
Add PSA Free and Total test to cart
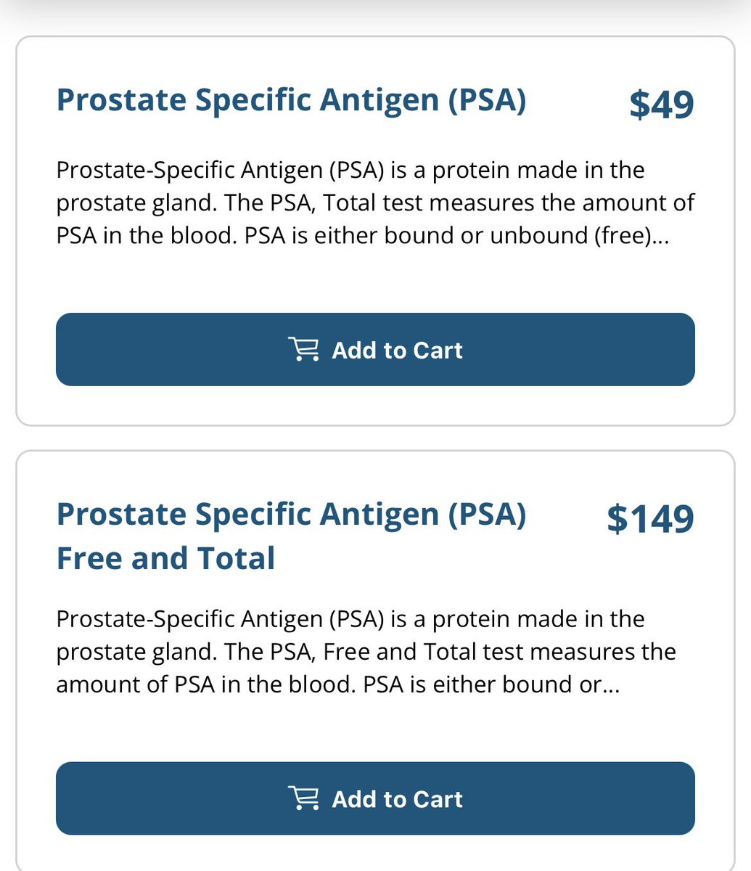pyautogui.click(x=375, y=798)
